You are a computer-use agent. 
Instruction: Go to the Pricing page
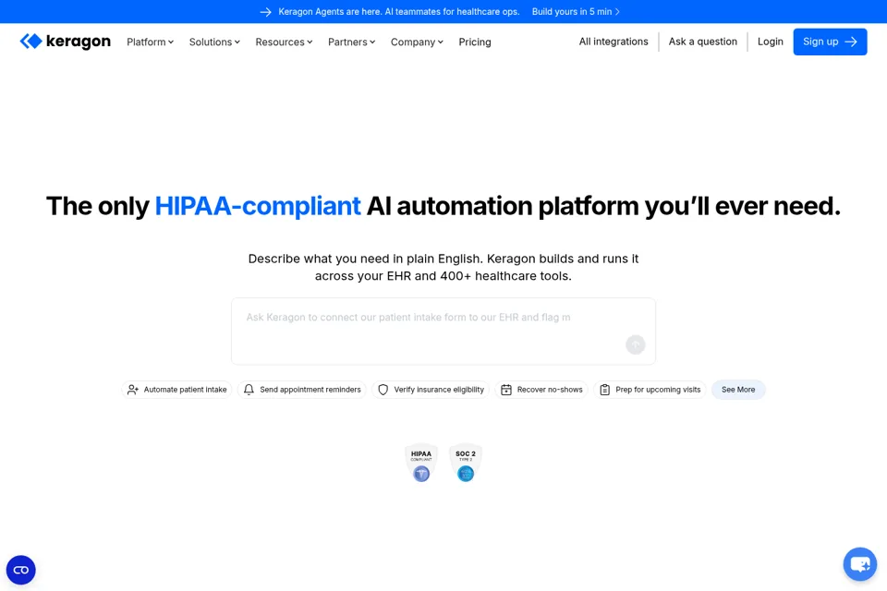pyautogui.click(x=475, y=42)
